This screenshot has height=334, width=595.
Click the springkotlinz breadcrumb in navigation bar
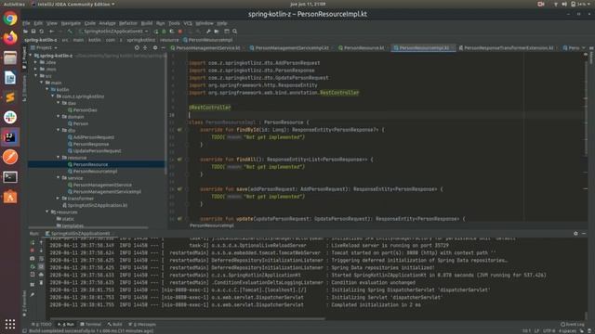[140, 40]
